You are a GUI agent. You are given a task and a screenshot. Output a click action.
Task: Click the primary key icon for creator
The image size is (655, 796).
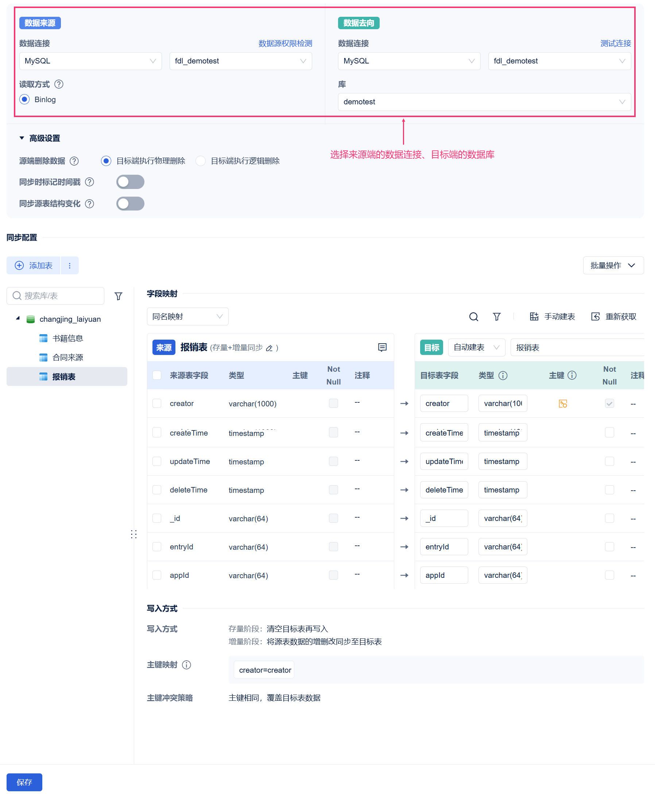[563, 403]
